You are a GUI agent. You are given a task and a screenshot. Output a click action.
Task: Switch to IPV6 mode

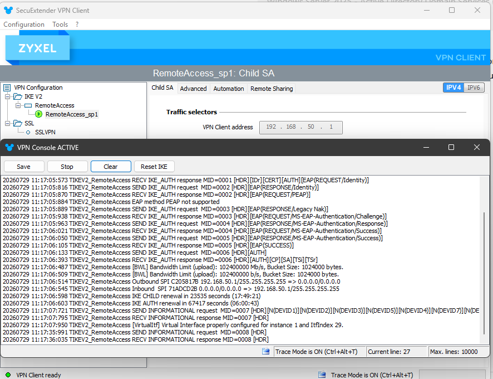[474, 88]
